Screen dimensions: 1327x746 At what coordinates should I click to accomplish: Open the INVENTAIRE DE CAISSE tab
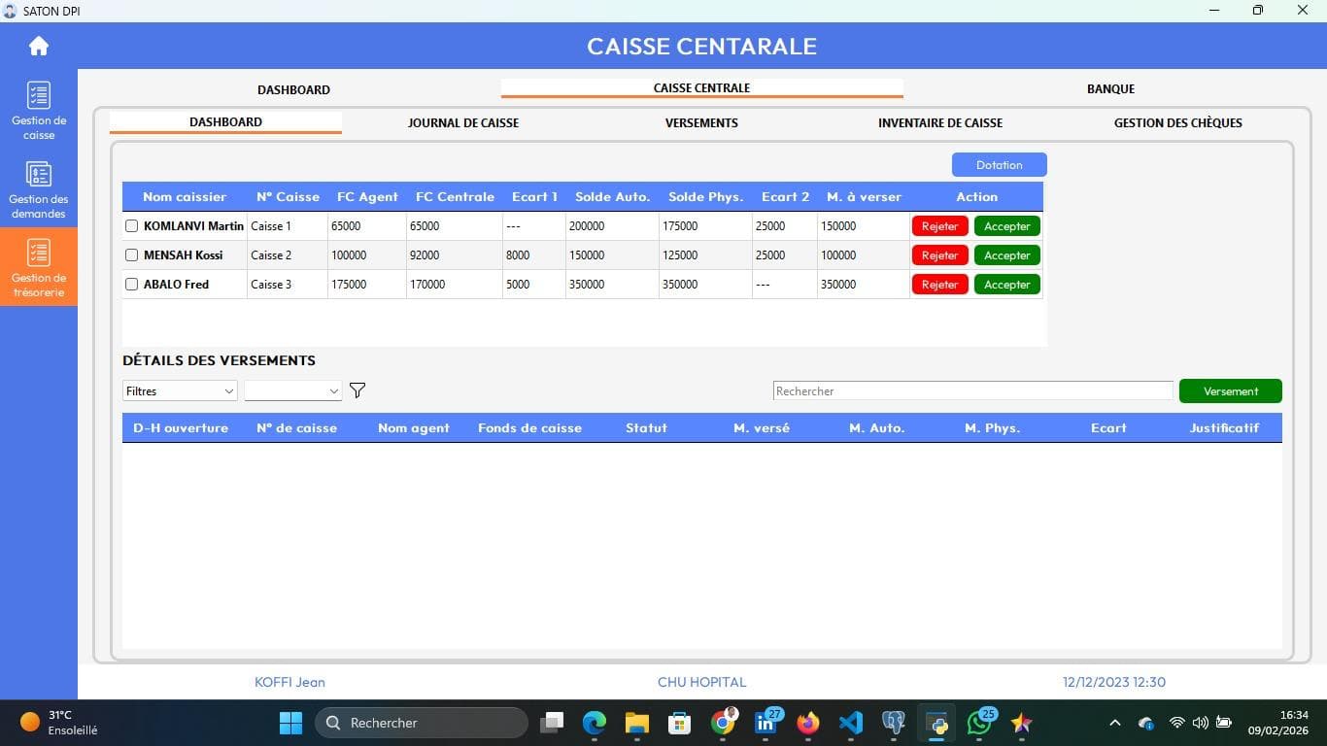[x=940, y=122]
